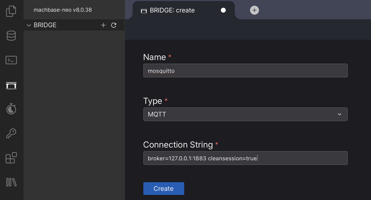Refresh the BRIDGE list
The image size is (371, 200).
point(114,25)
